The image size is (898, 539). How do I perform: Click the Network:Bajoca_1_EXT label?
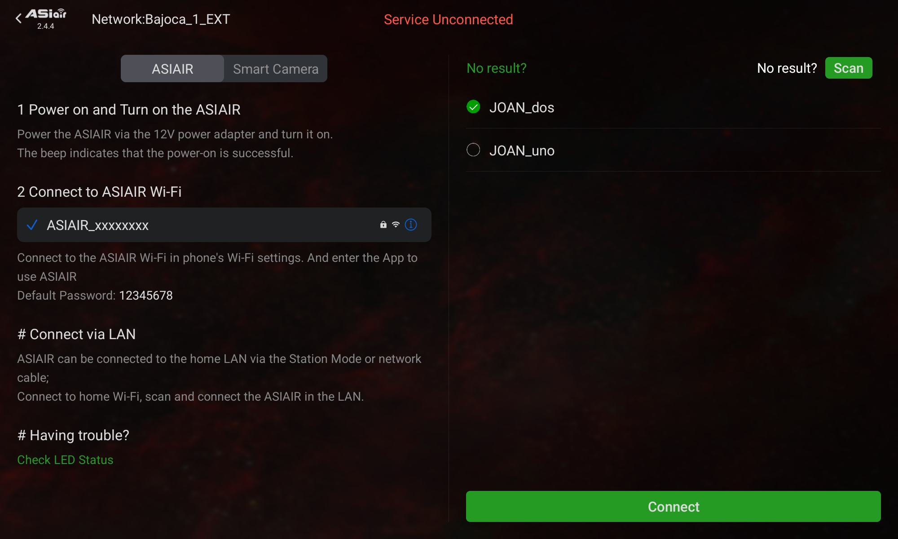click(x=161, y=19)
